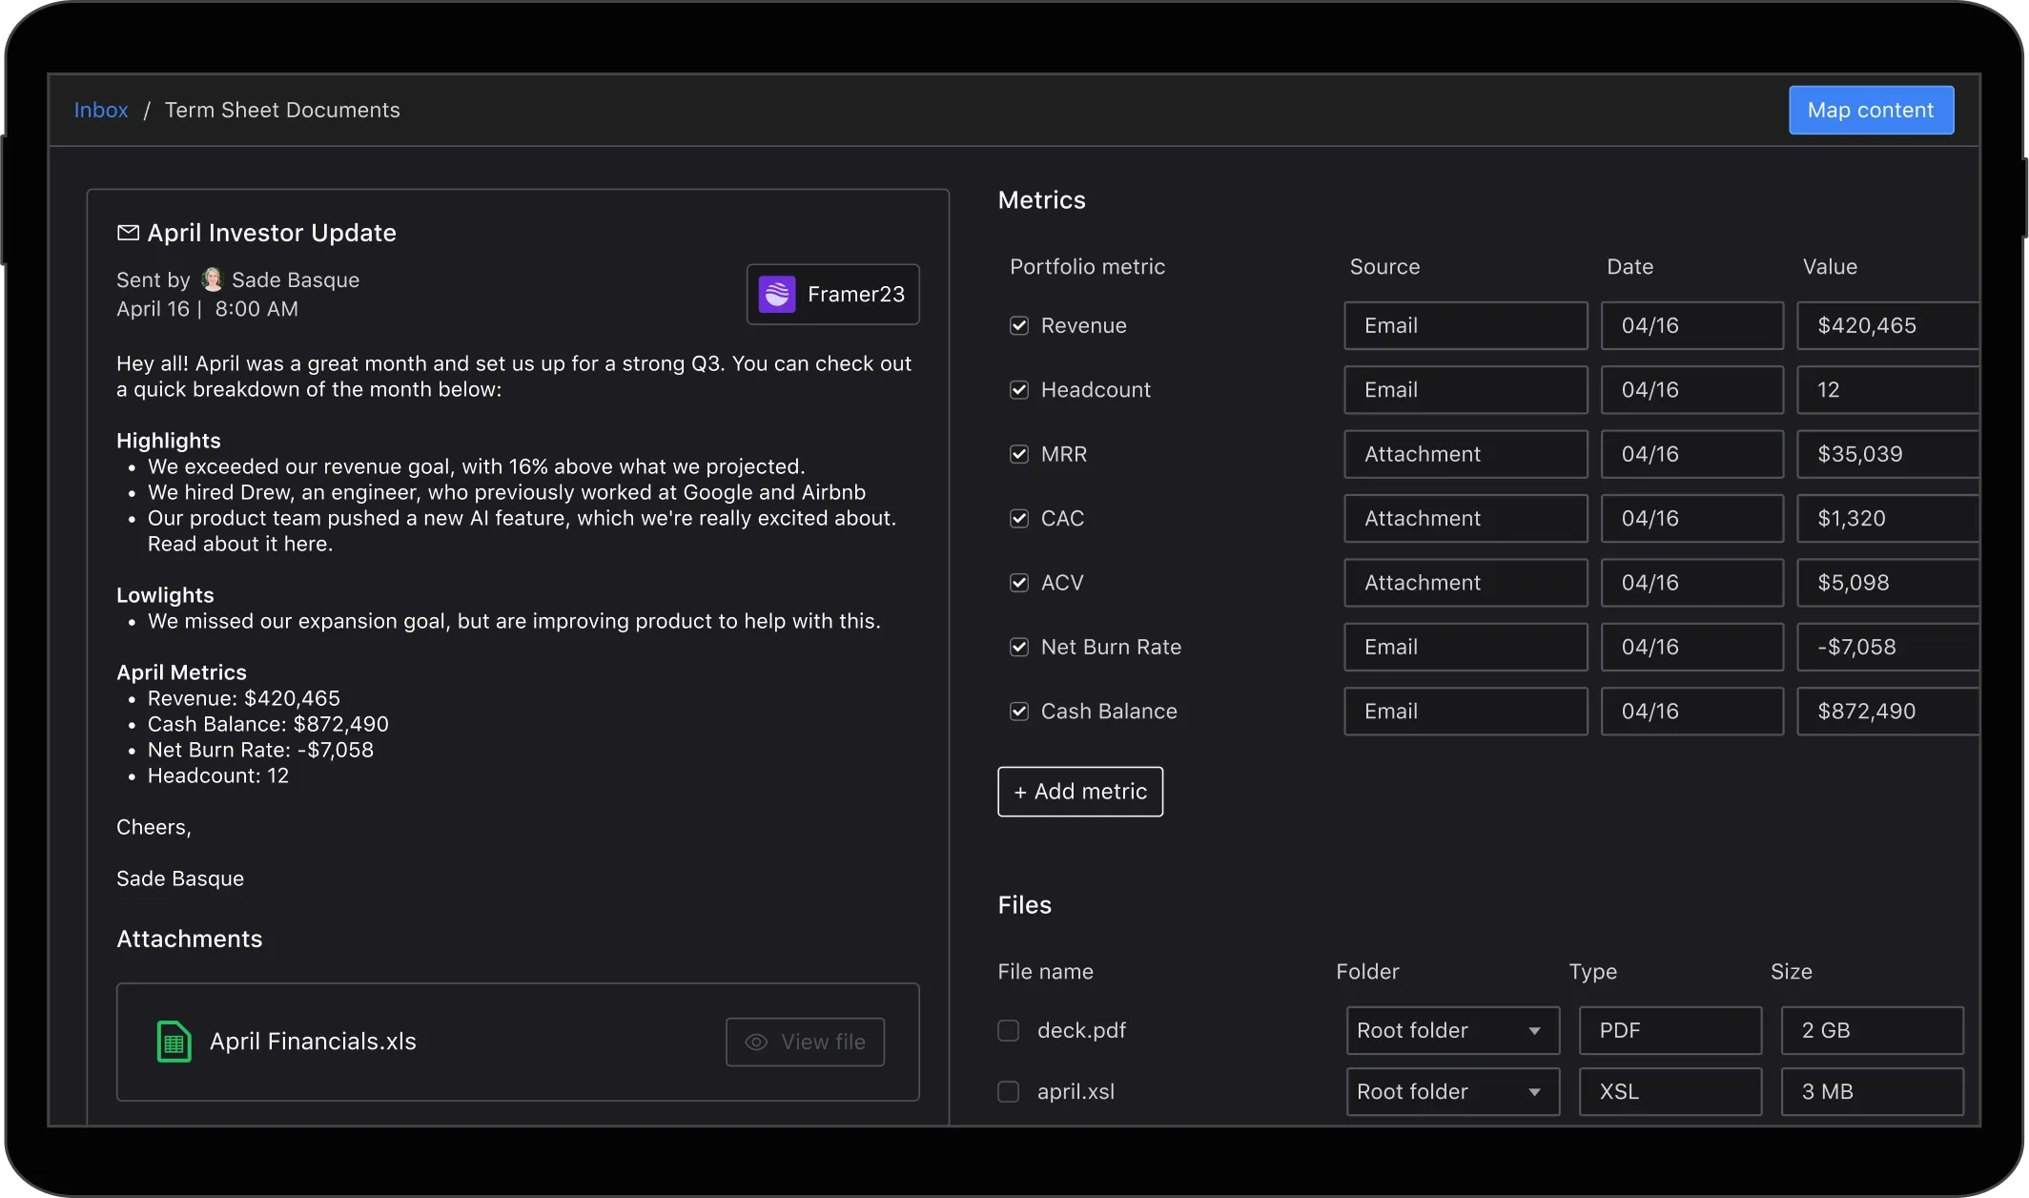This screenshot has height=1198, width=2029.
Task: Select the april.xsl file checkbox
Action: tap(1008, 1091)
